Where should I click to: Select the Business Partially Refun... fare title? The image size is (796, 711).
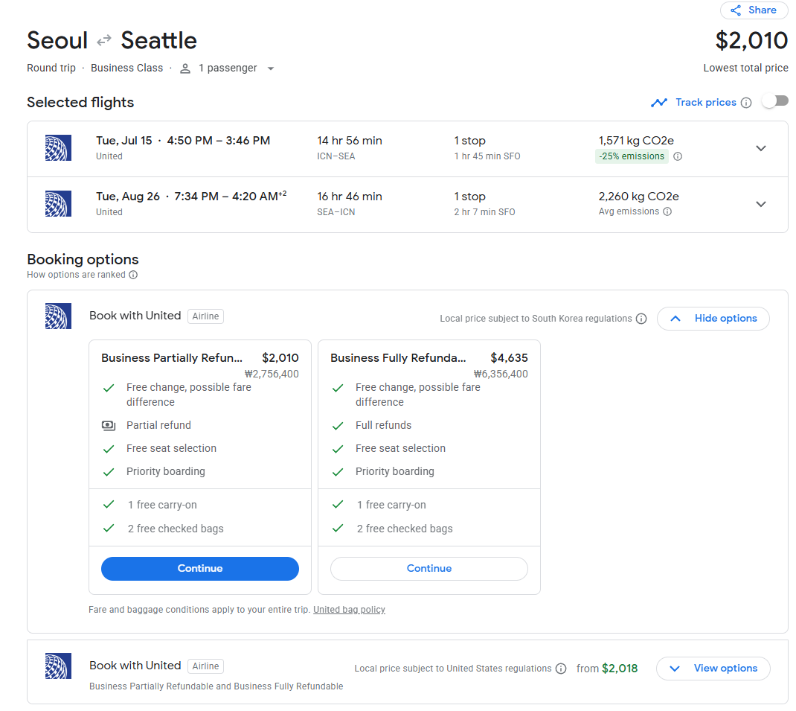(x=172, y=358)
